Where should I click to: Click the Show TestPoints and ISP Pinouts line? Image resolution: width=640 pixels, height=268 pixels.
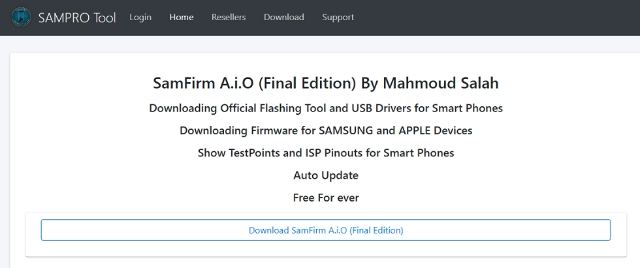pos(326,153)
